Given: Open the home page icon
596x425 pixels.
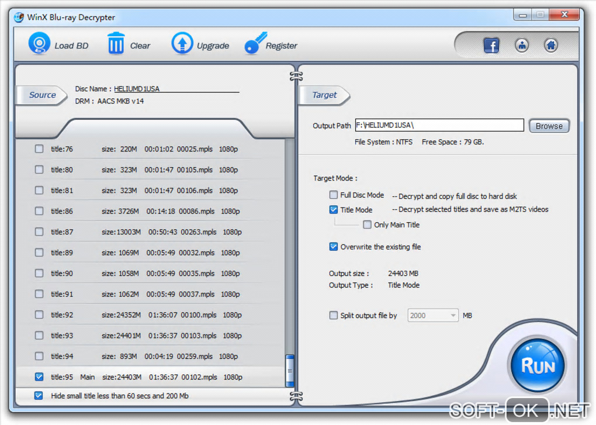Looking at the screenshot, I should [551, 45].
